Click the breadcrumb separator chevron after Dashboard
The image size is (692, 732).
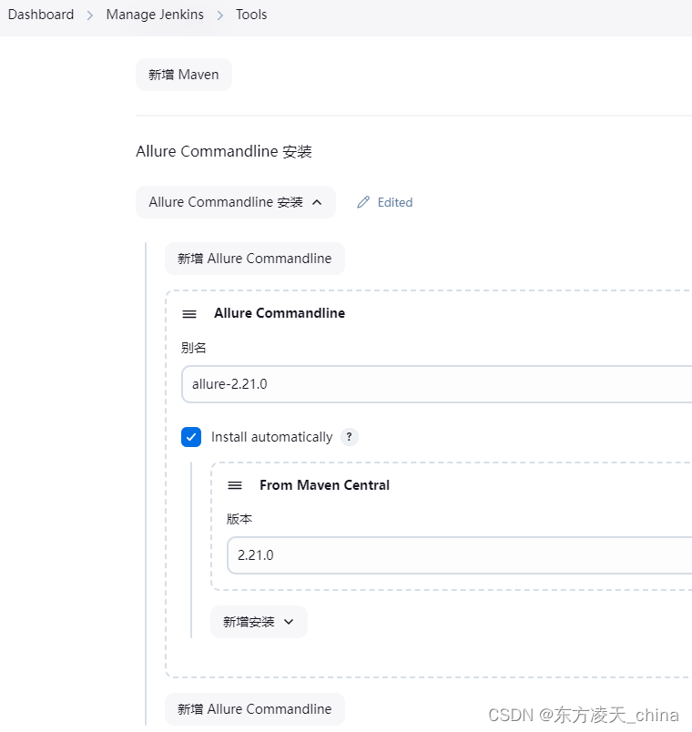(88, 15)
